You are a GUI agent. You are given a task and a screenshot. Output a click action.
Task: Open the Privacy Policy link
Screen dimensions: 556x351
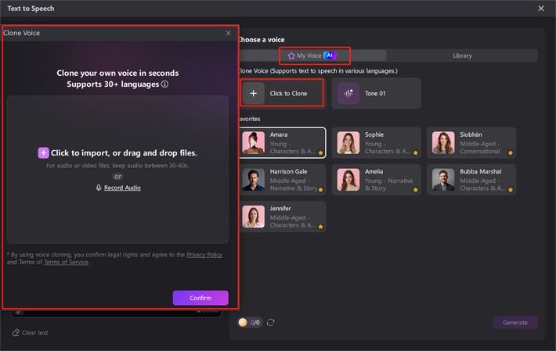click(204, 255)
